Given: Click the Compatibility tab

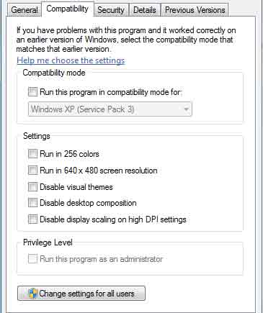Looking at the screenshot, I should click(x=68, y=9).
